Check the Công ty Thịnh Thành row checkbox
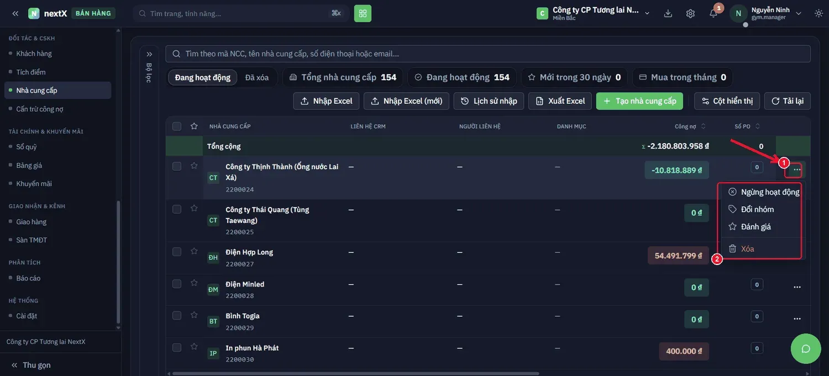 [x=177, y=166]
